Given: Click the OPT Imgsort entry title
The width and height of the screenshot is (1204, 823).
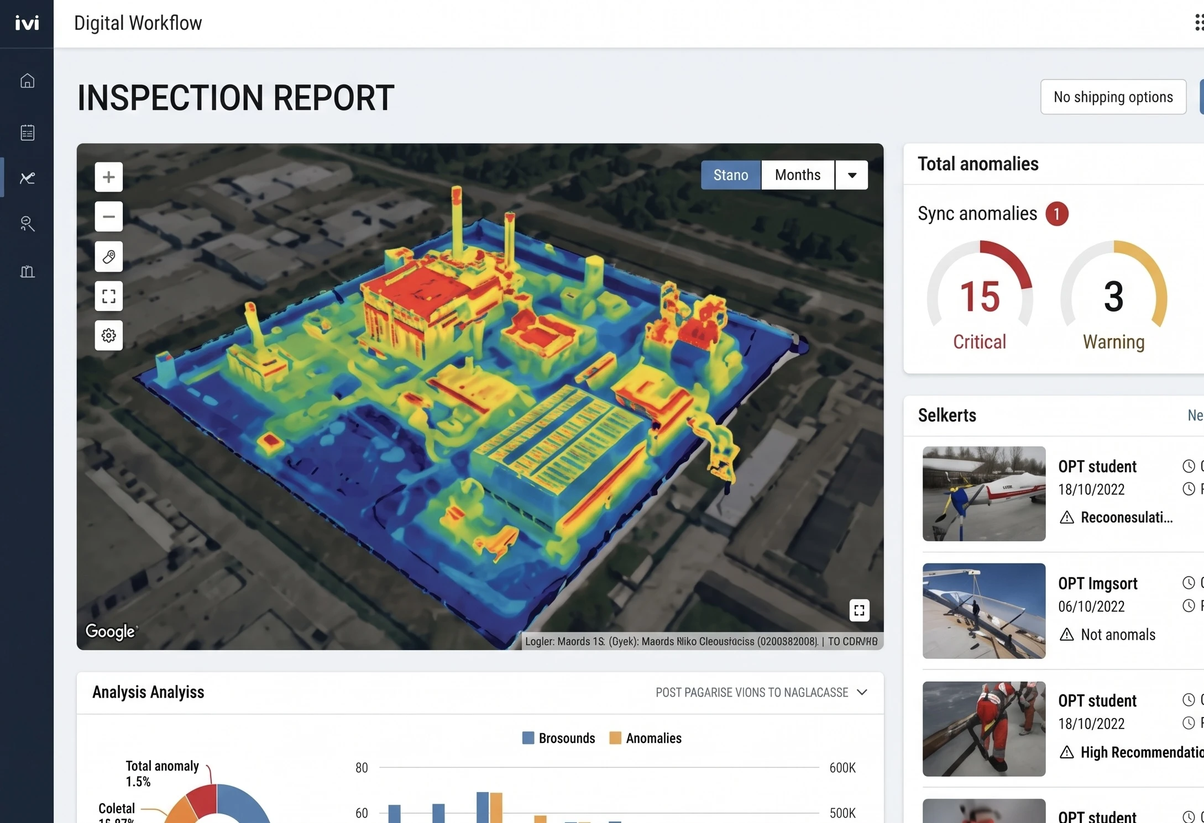Looking at the screenshot, I should click(1098, 583).
